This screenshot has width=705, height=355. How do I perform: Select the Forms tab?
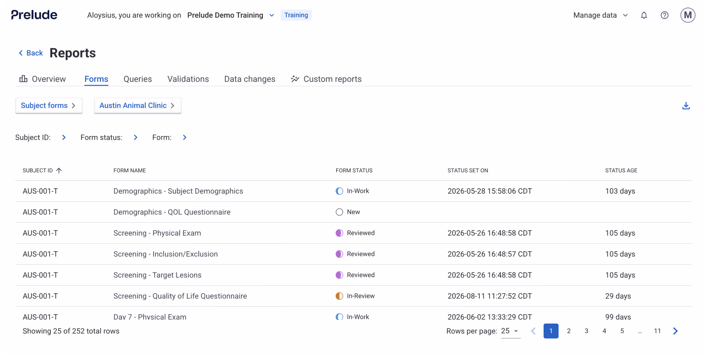[96, 79]
